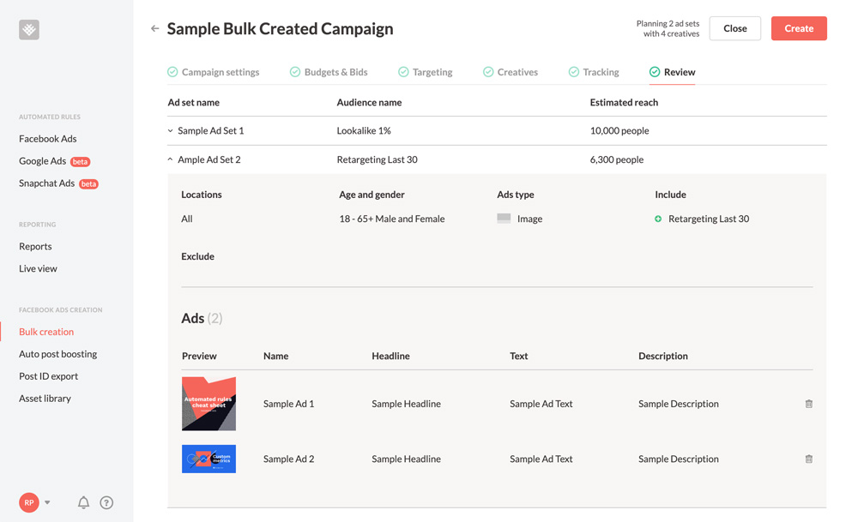Viewport: 858px width, 522px height.
Task: Click the back arrow beside the campaign title
Action: [x=154, y=28]
